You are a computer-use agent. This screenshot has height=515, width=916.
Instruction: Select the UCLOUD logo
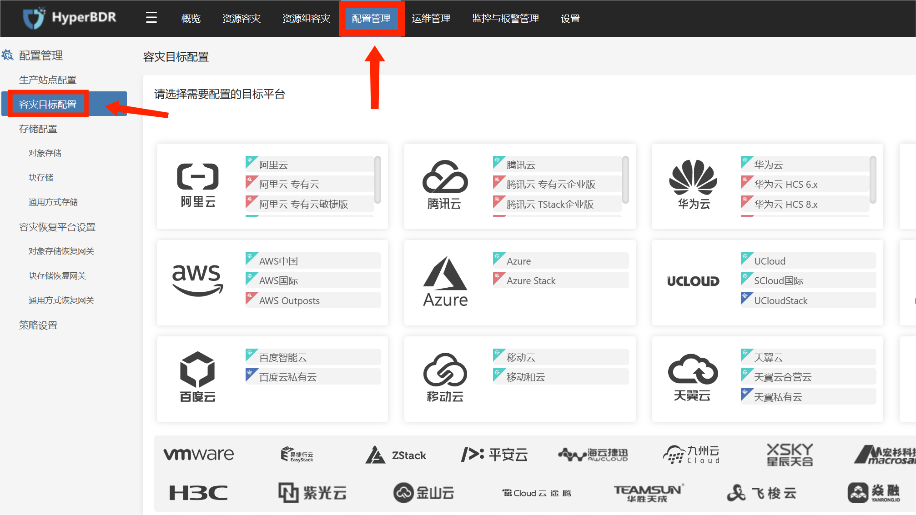tap(693, 281)
